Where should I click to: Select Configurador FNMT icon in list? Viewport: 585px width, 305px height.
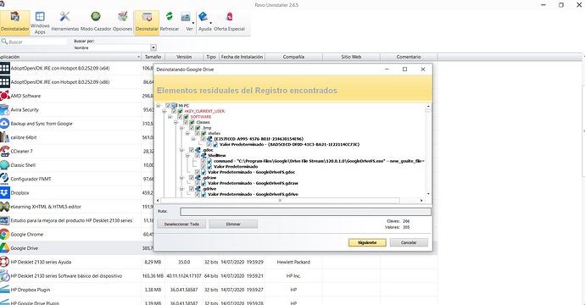(4, 179)
